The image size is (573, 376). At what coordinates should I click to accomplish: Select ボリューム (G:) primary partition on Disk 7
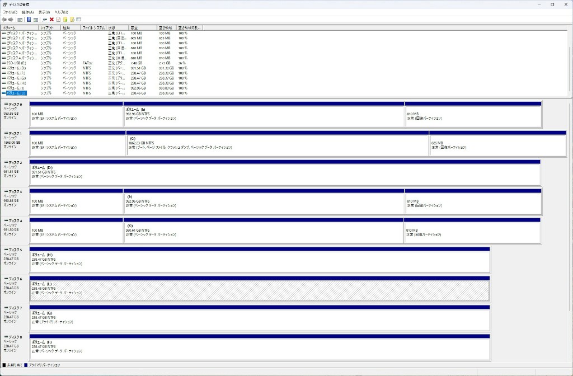[x=260, y=318]
